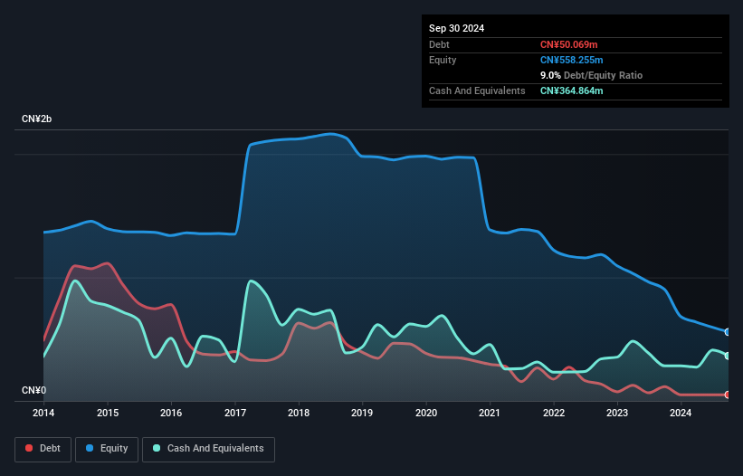The image size is (743, 476).
Task: Click the Sep 30 2024 tooltip date
Action: click(x=456, y=28)
